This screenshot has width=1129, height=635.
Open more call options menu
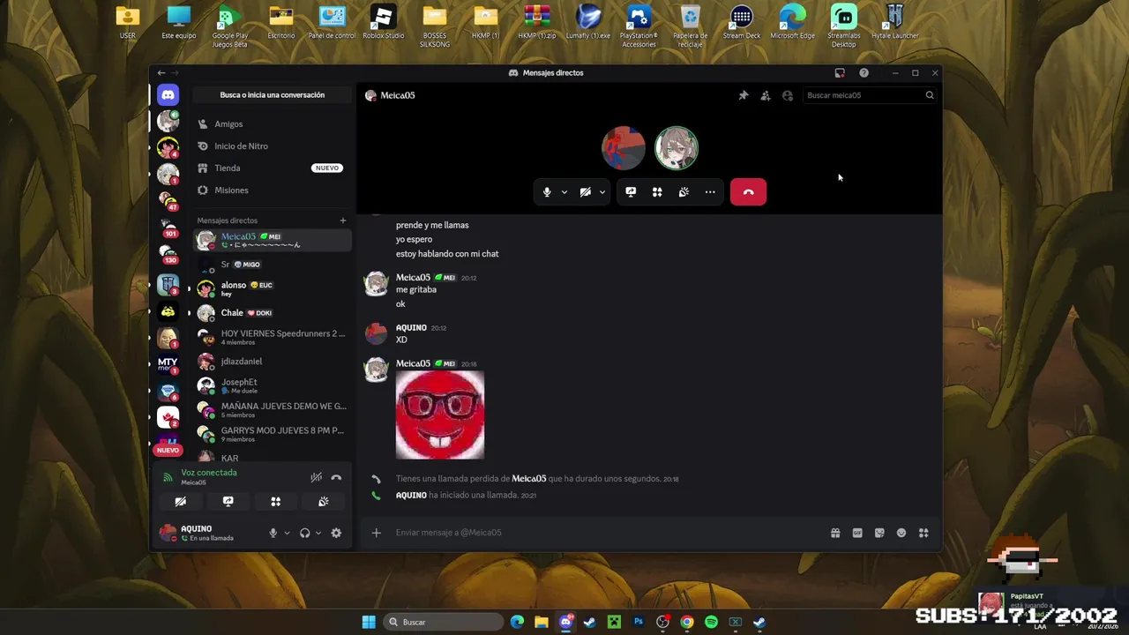click(x=710, y=192)
